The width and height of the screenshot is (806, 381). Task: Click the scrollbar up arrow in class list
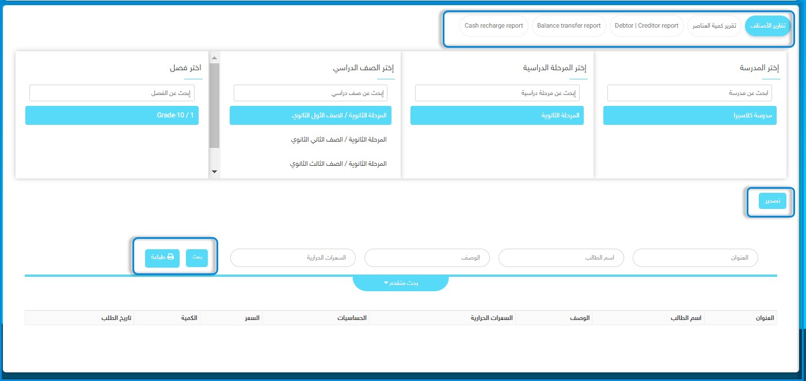point(214,58)
